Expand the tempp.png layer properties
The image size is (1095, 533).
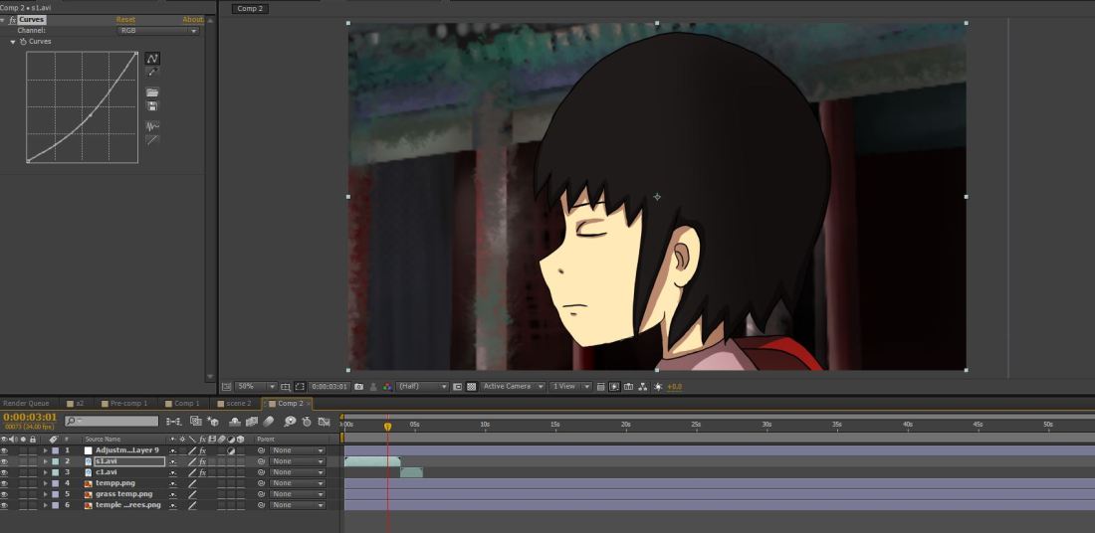click(46, 483)
